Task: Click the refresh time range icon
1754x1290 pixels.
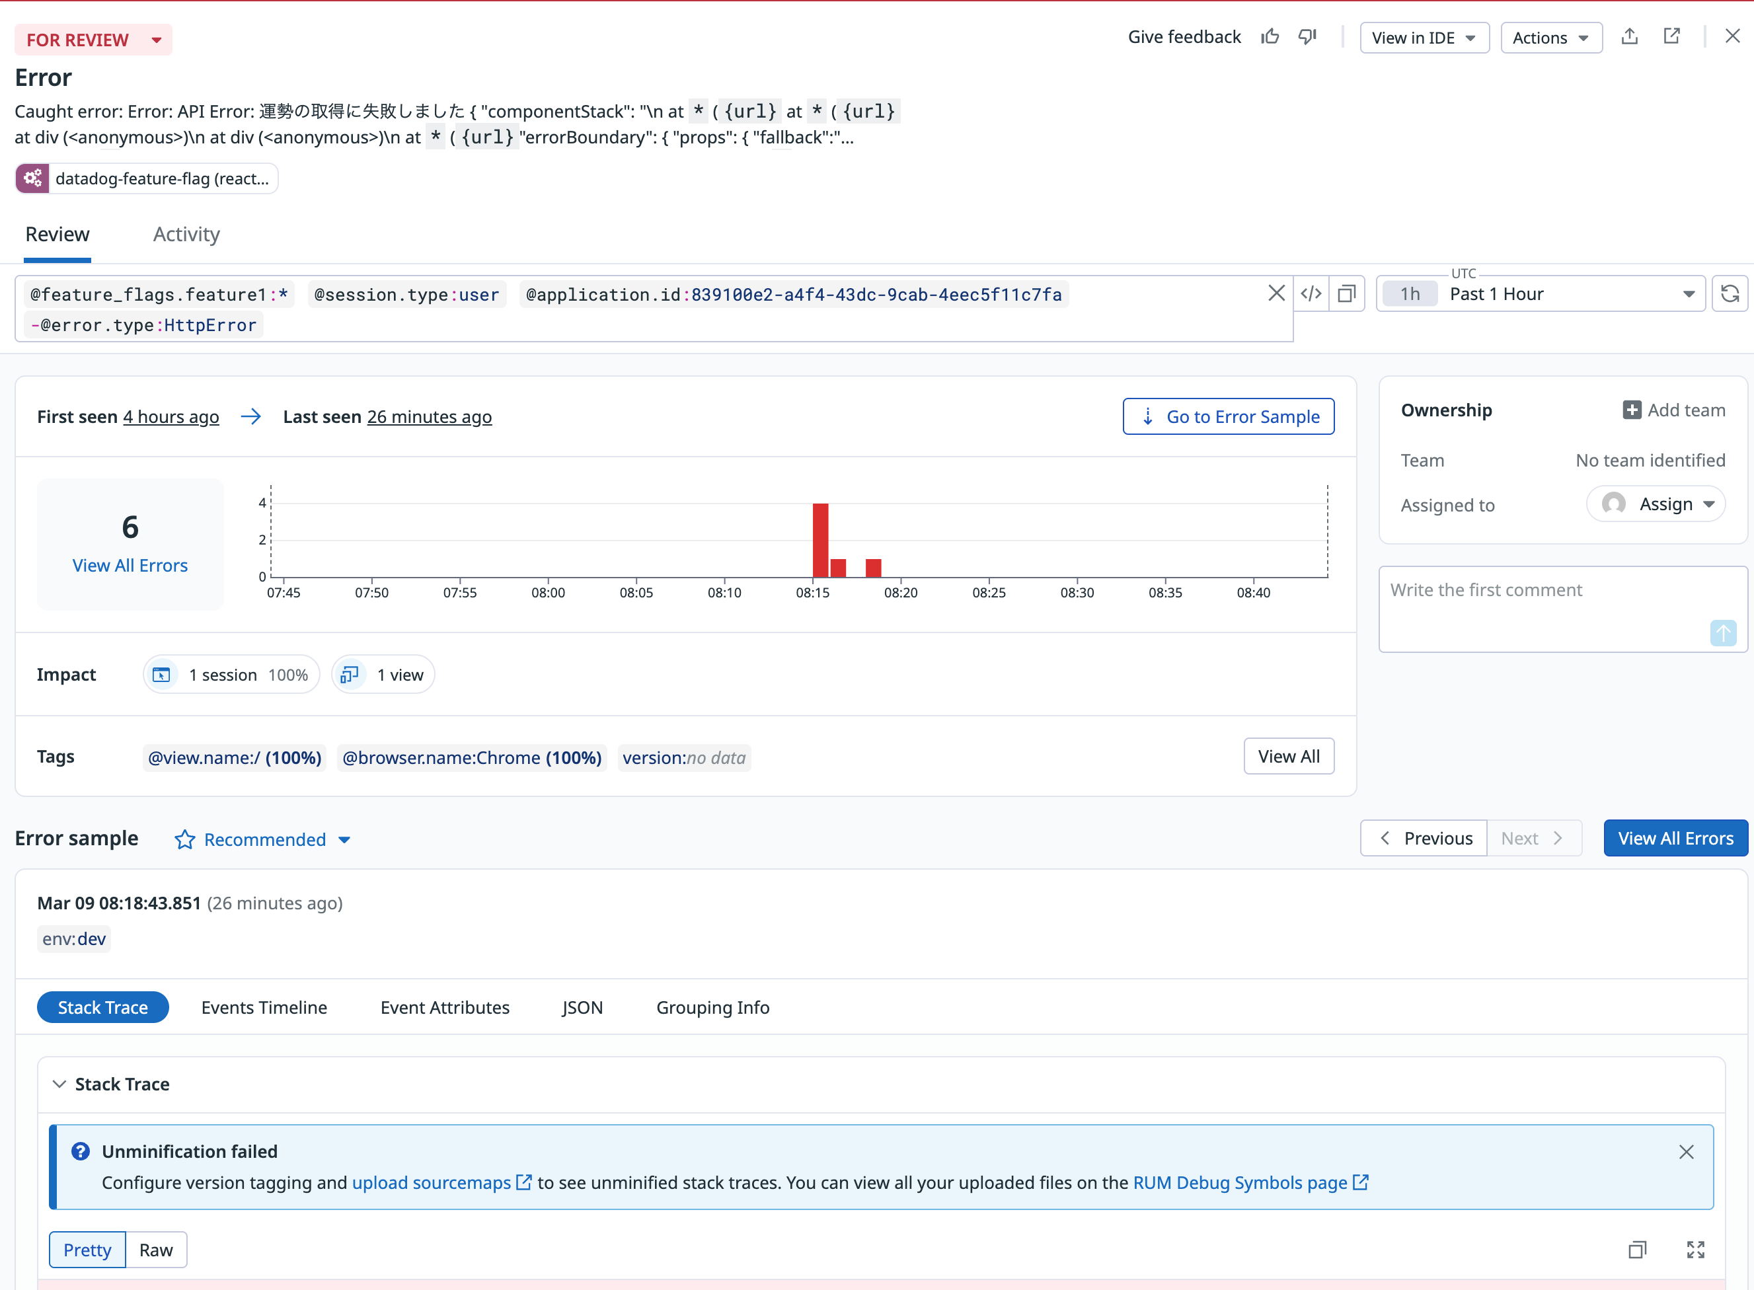Action: (x=1730, y=293)
